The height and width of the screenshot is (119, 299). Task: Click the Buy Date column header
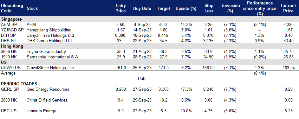click(x=142, y=8)
